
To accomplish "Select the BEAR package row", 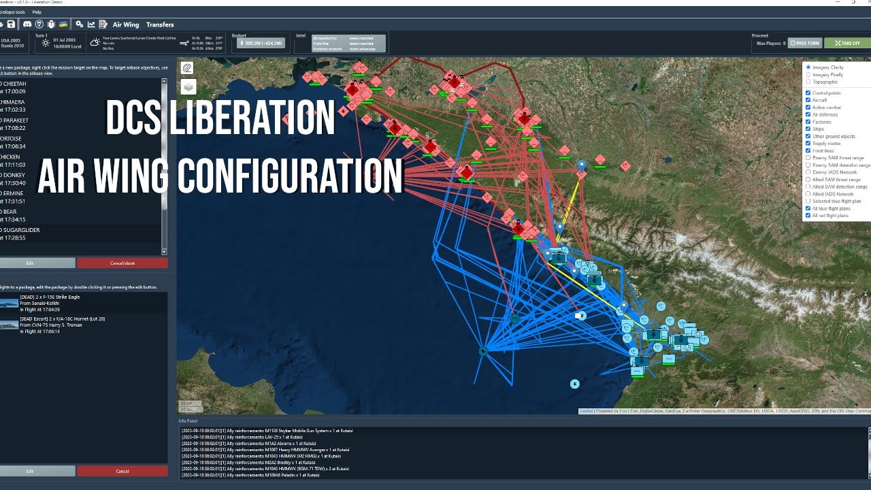I will (x=80, y=216).
